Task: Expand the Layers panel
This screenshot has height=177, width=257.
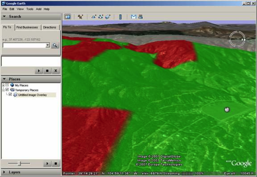Action: (x=5, y=172)
